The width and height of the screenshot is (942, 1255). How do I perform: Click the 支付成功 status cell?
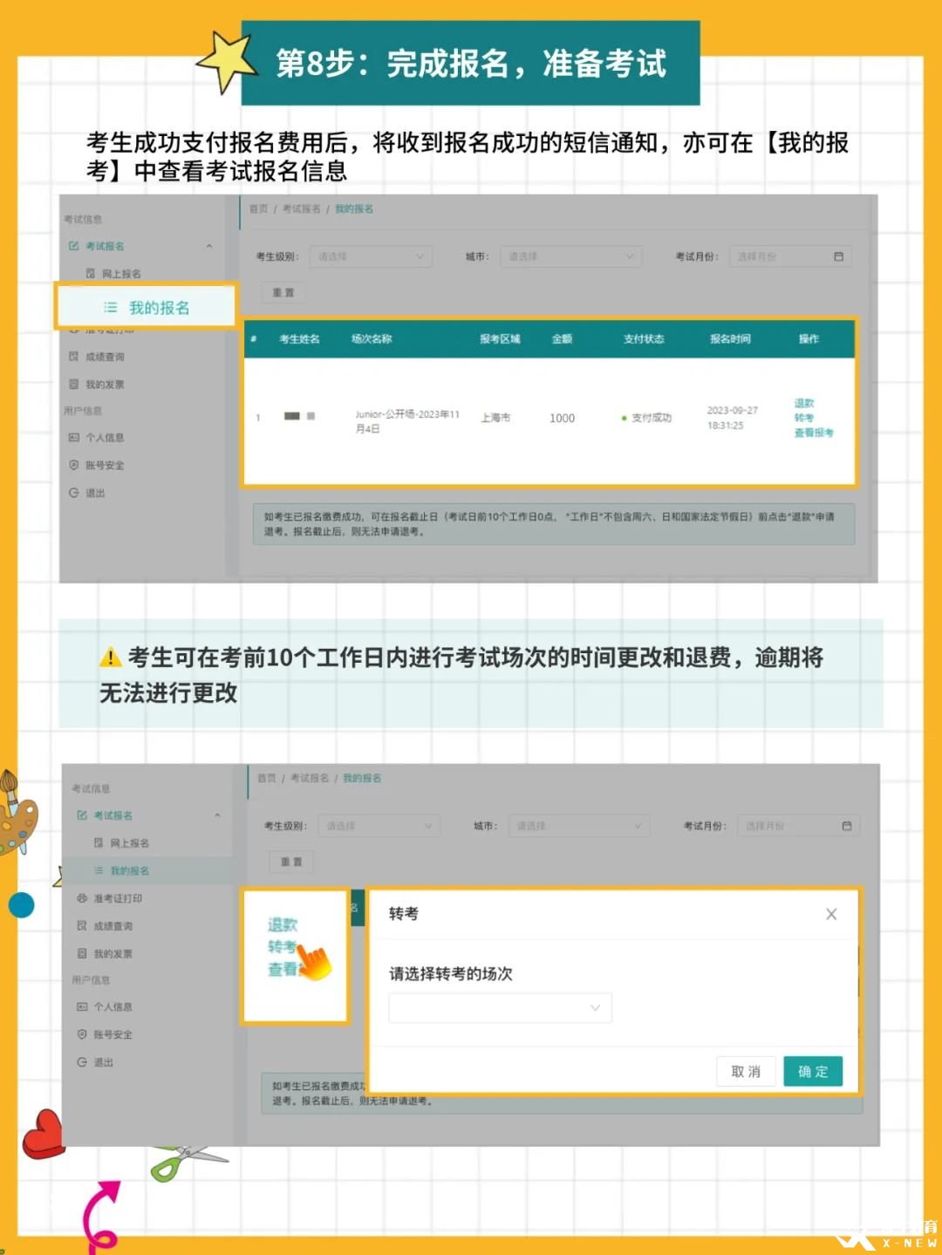(x=646, y=419)
